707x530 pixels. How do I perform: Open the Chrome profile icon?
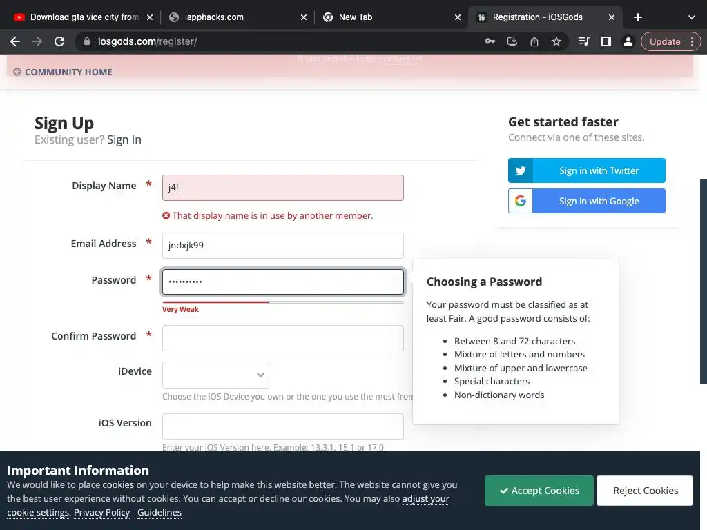(628, 41)
